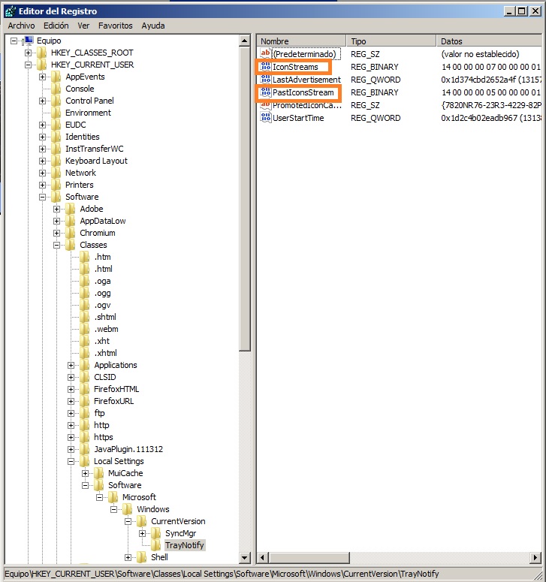Click the PastIconsStream binary value icon
This screenshot has height=582, width=546.
(265, 92)
